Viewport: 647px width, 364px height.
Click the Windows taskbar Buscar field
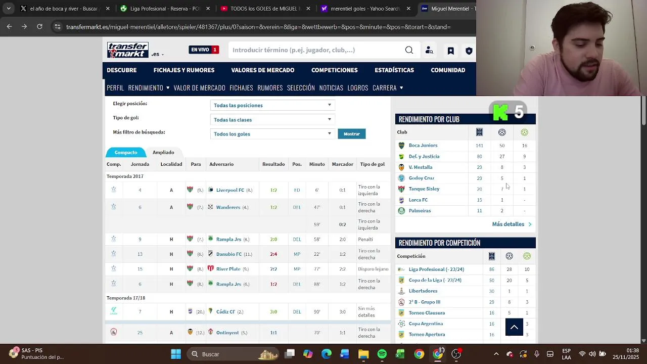click(234, 354)
